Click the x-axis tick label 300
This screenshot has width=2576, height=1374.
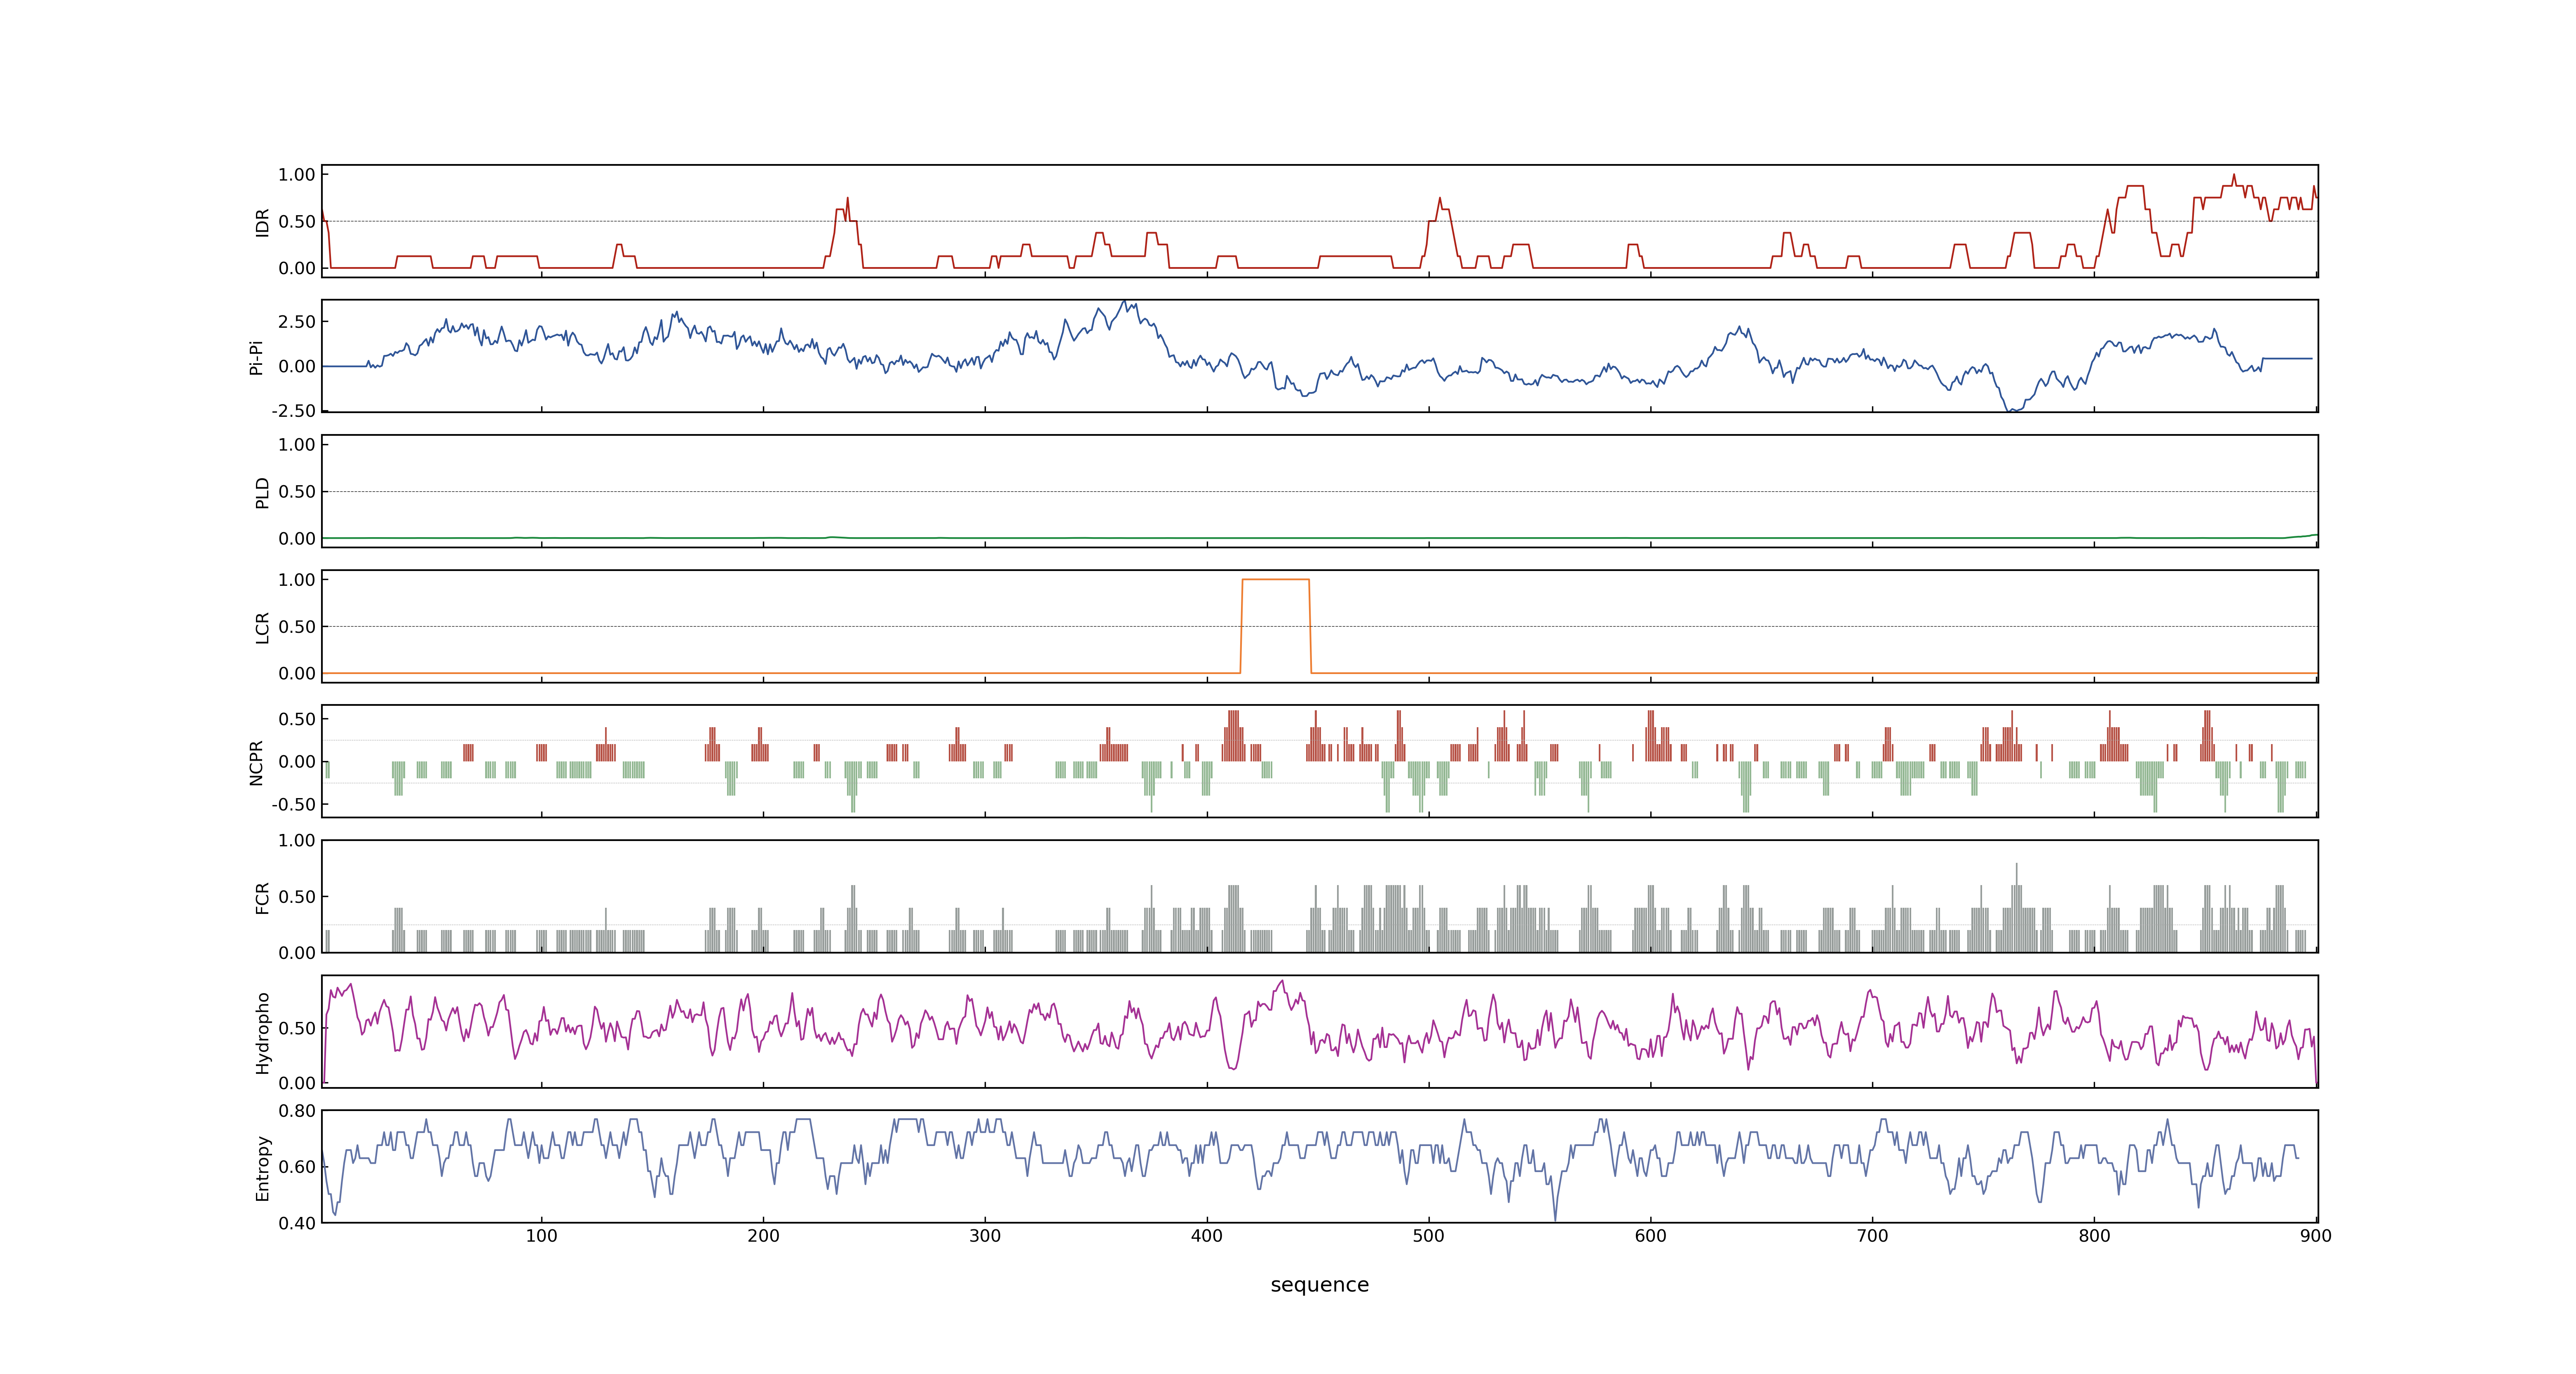click(x=985, y=1236)
